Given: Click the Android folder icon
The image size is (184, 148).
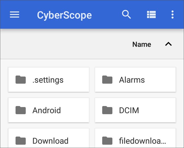Looking at the screenshot, I should click(x=21, y=110).
